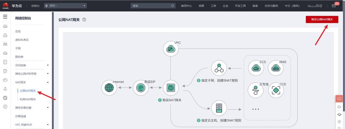Click the "购买NAT网关" step one label
The width and height of the screenshot is (345, 129).
coord(172,100)
